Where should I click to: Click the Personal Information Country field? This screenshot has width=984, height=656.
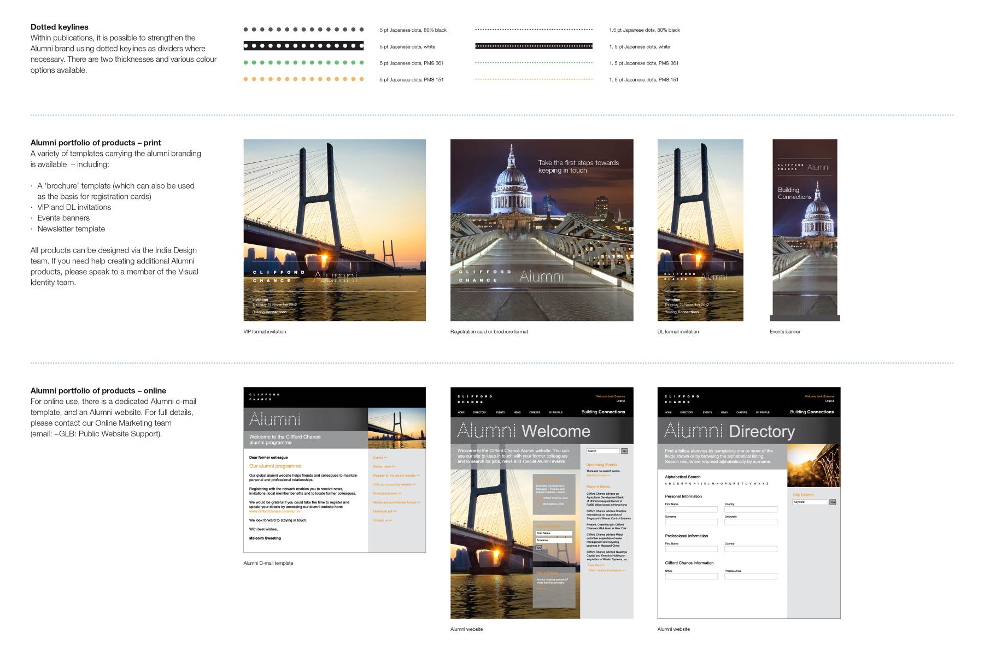pos(751,509)
